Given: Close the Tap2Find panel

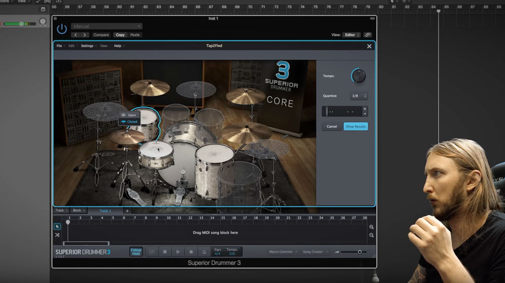Looking at the screenshot, I should pyautogui.click(x=369, y=46).
